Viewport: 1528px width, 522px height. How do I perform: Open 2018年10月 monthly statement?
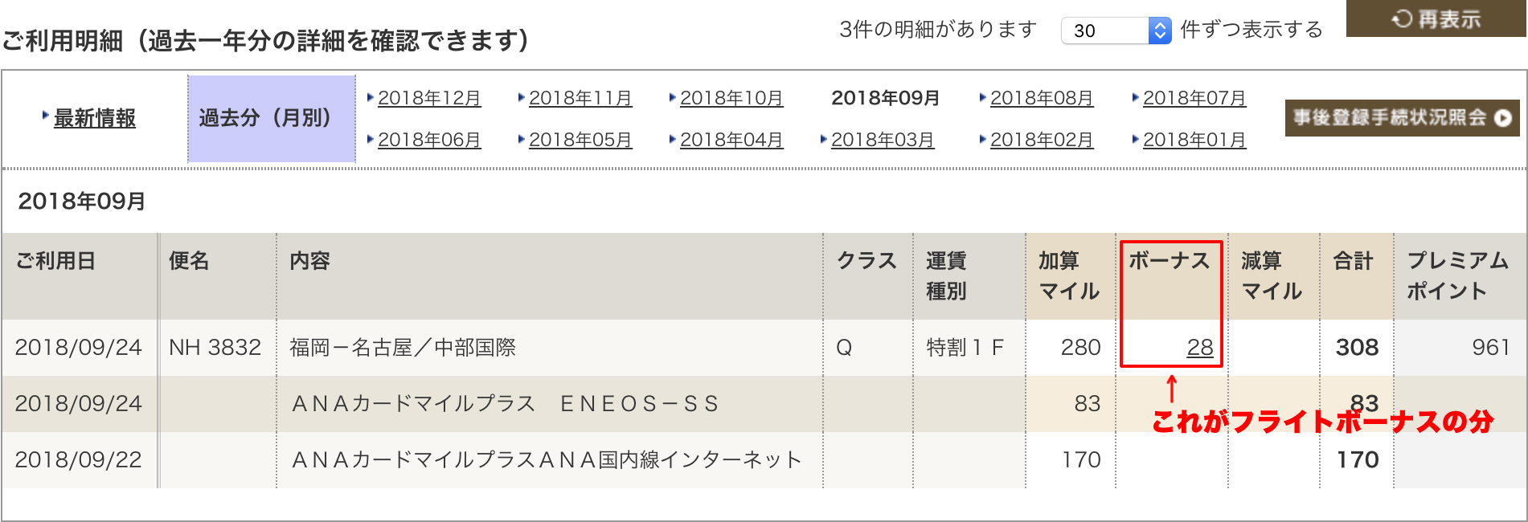click(x=731, y=98)
